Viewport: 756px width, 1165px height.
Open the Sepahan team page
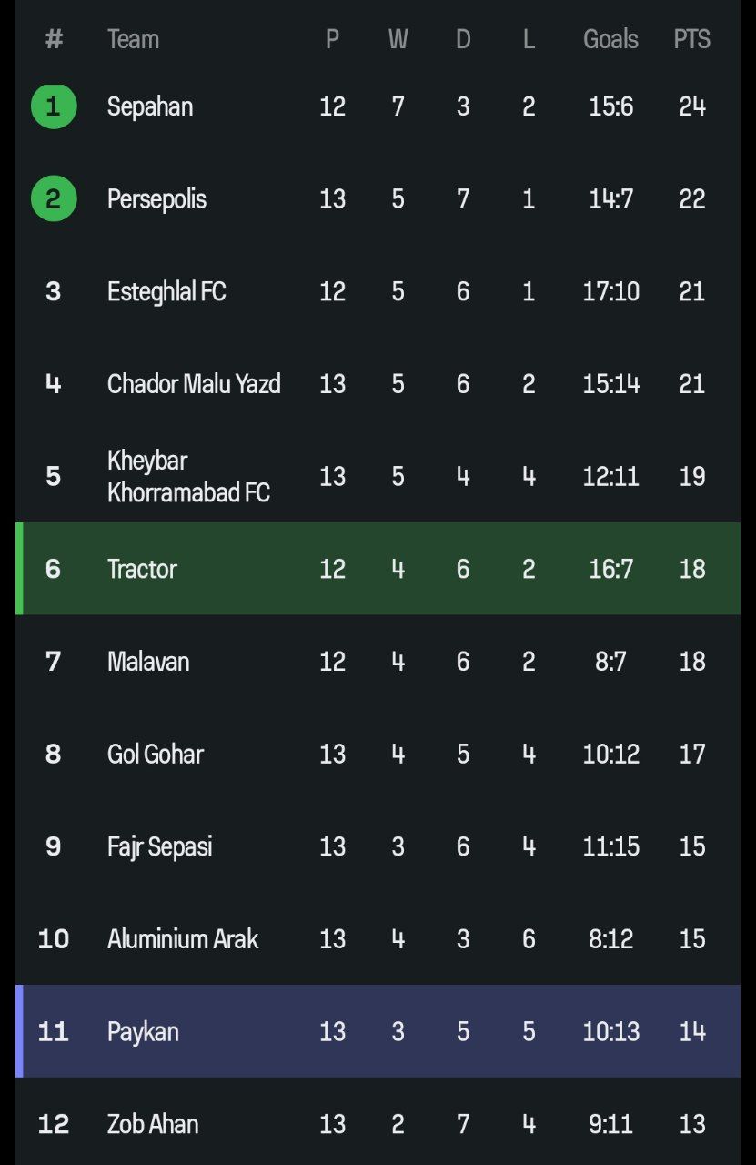tap(150, 106)
